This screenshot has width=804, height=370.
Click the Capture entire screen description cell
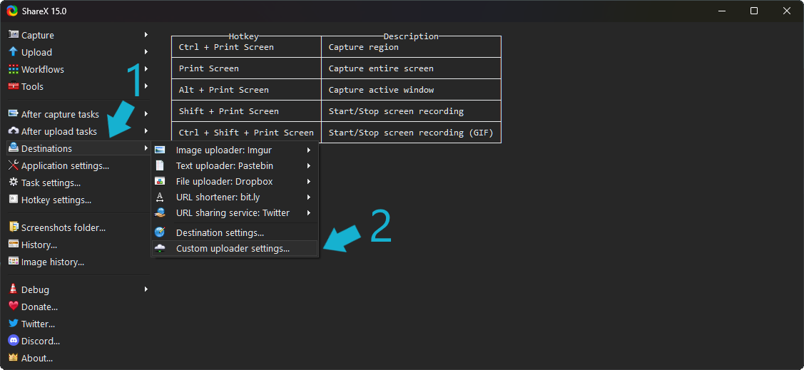tap(411, 68)
